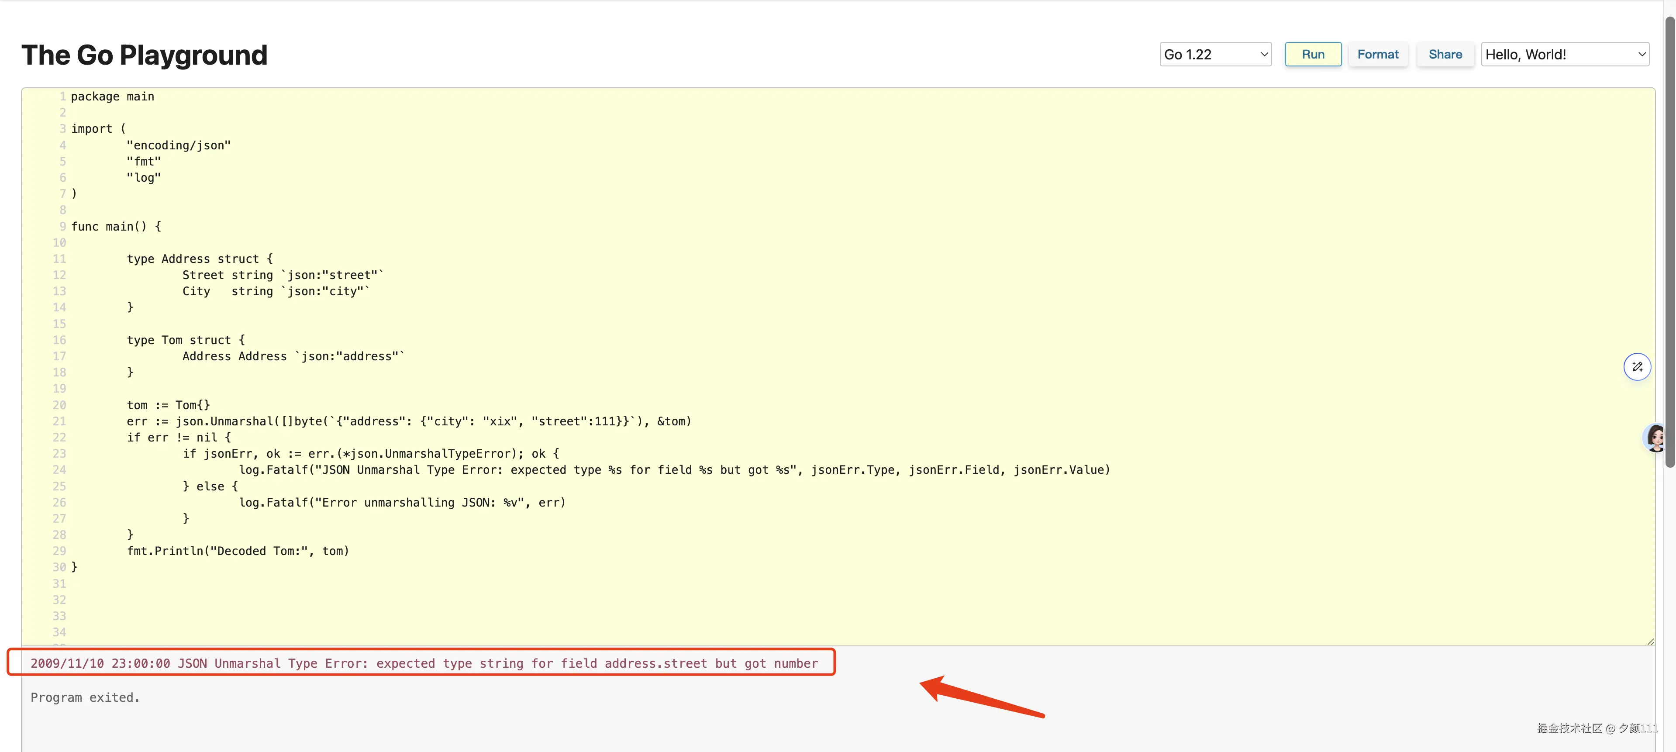Click on the package main line

point(113,96)
